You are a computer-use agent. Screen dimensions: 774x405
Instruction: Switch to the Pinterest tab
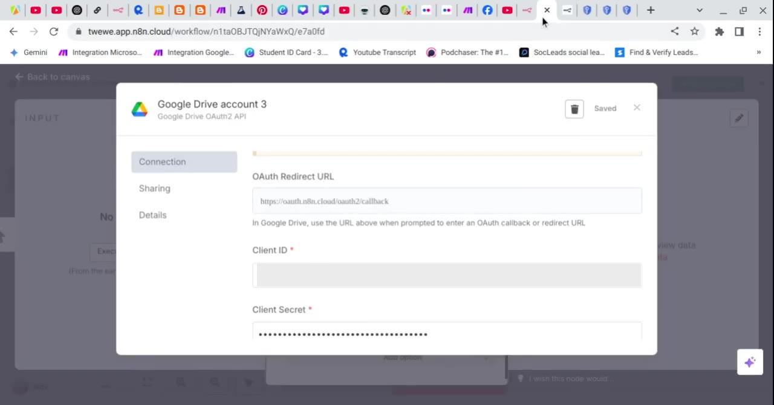click(262, 10)
